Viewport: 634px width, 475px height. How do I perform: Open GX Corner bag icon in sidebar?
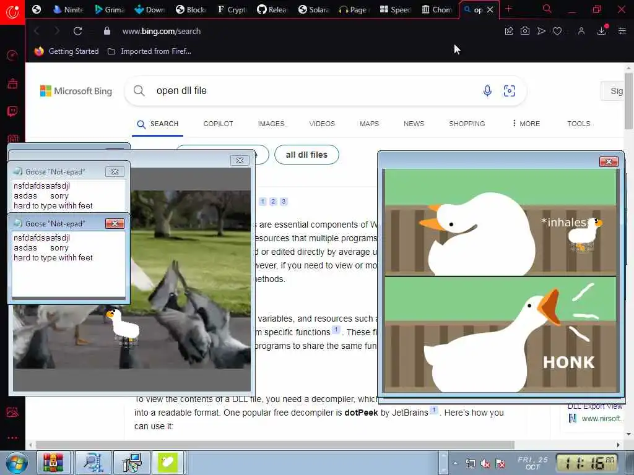click(12, 83)
